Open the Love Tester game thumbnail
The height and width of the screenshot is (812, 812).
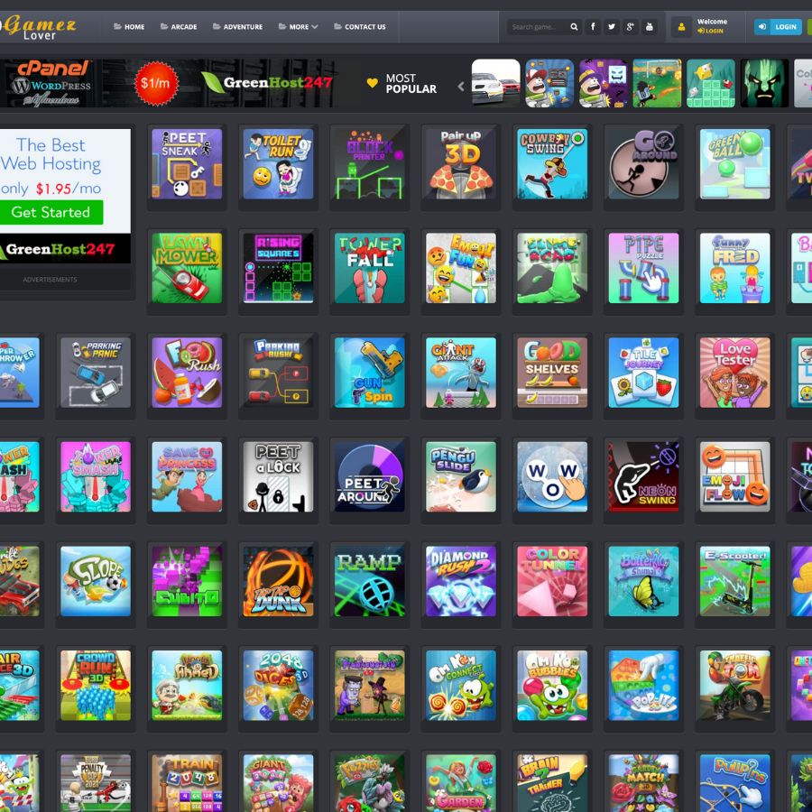click(734, 373)
